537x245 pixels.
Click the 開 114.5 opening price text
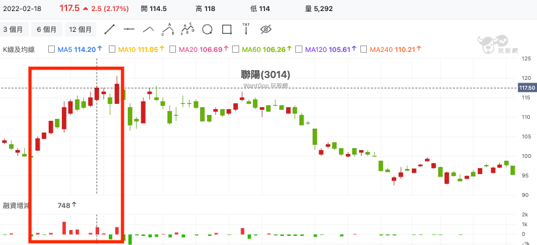point(154,9)
